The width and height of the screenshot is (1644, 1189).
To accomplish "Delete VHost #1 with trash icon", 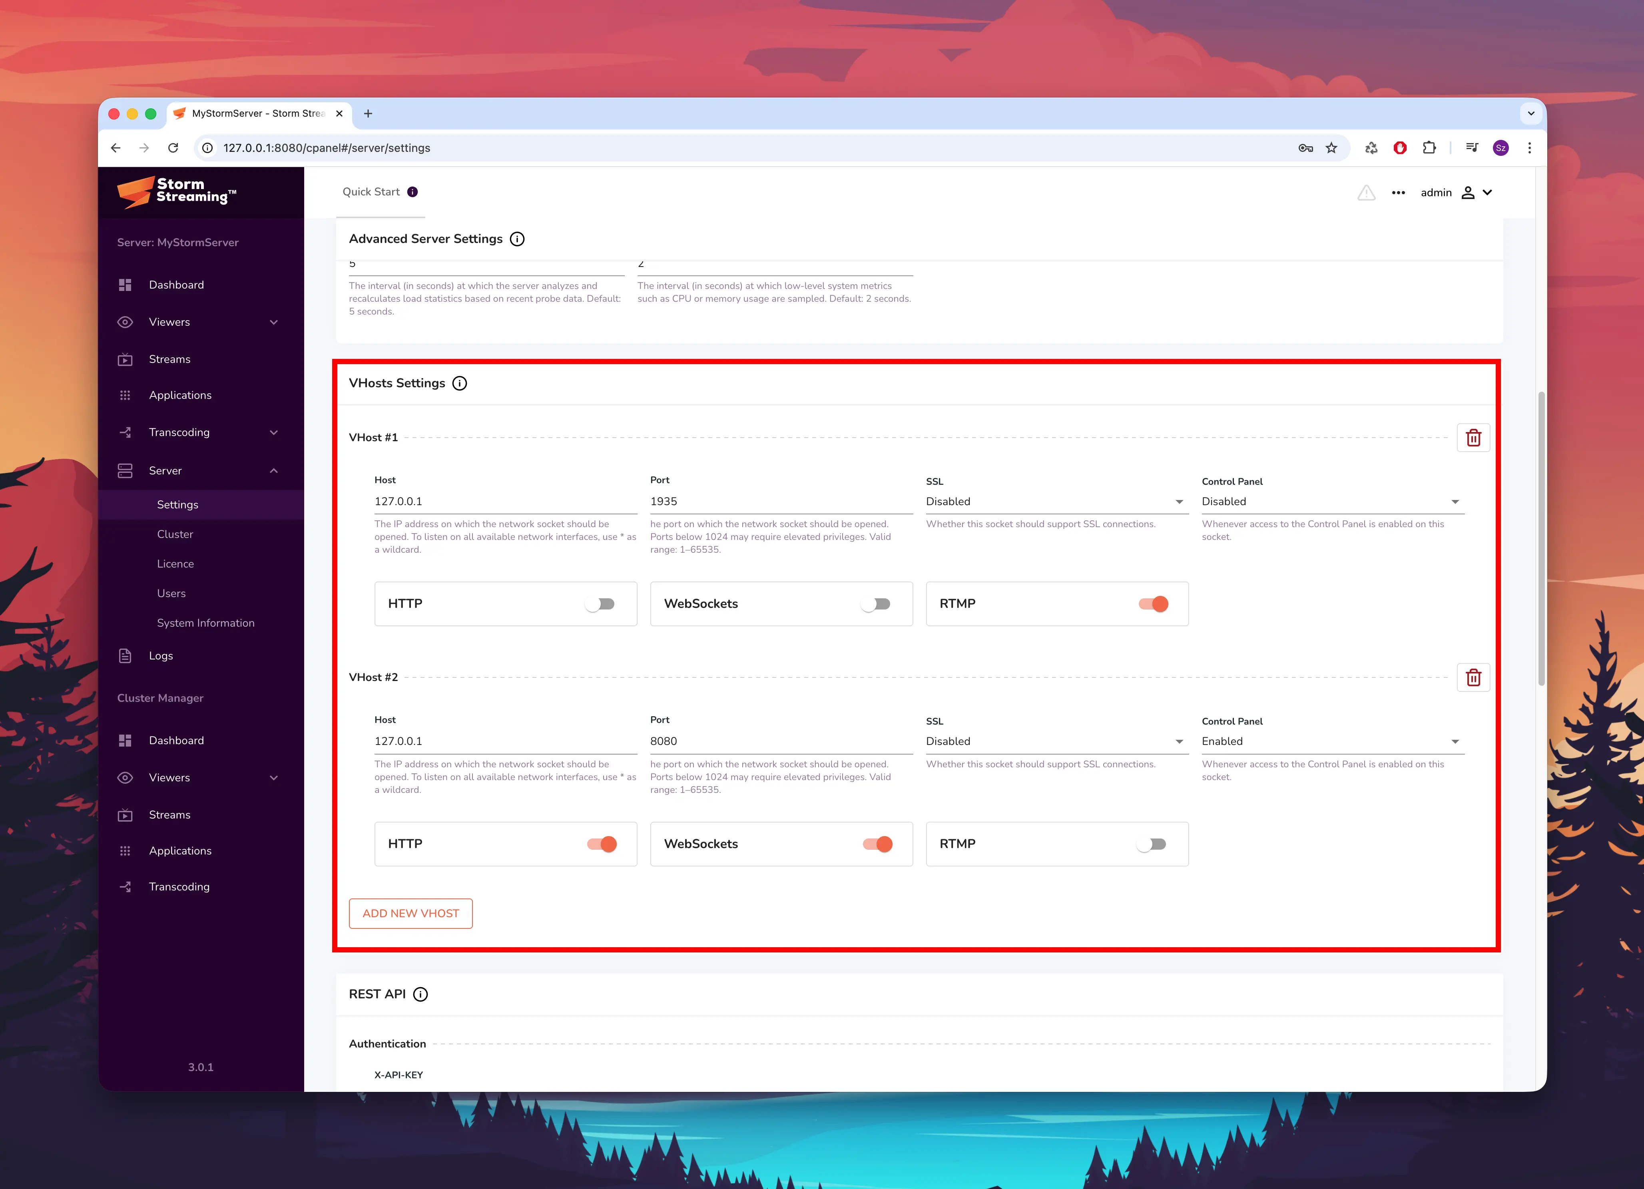I will (1473, 438).
